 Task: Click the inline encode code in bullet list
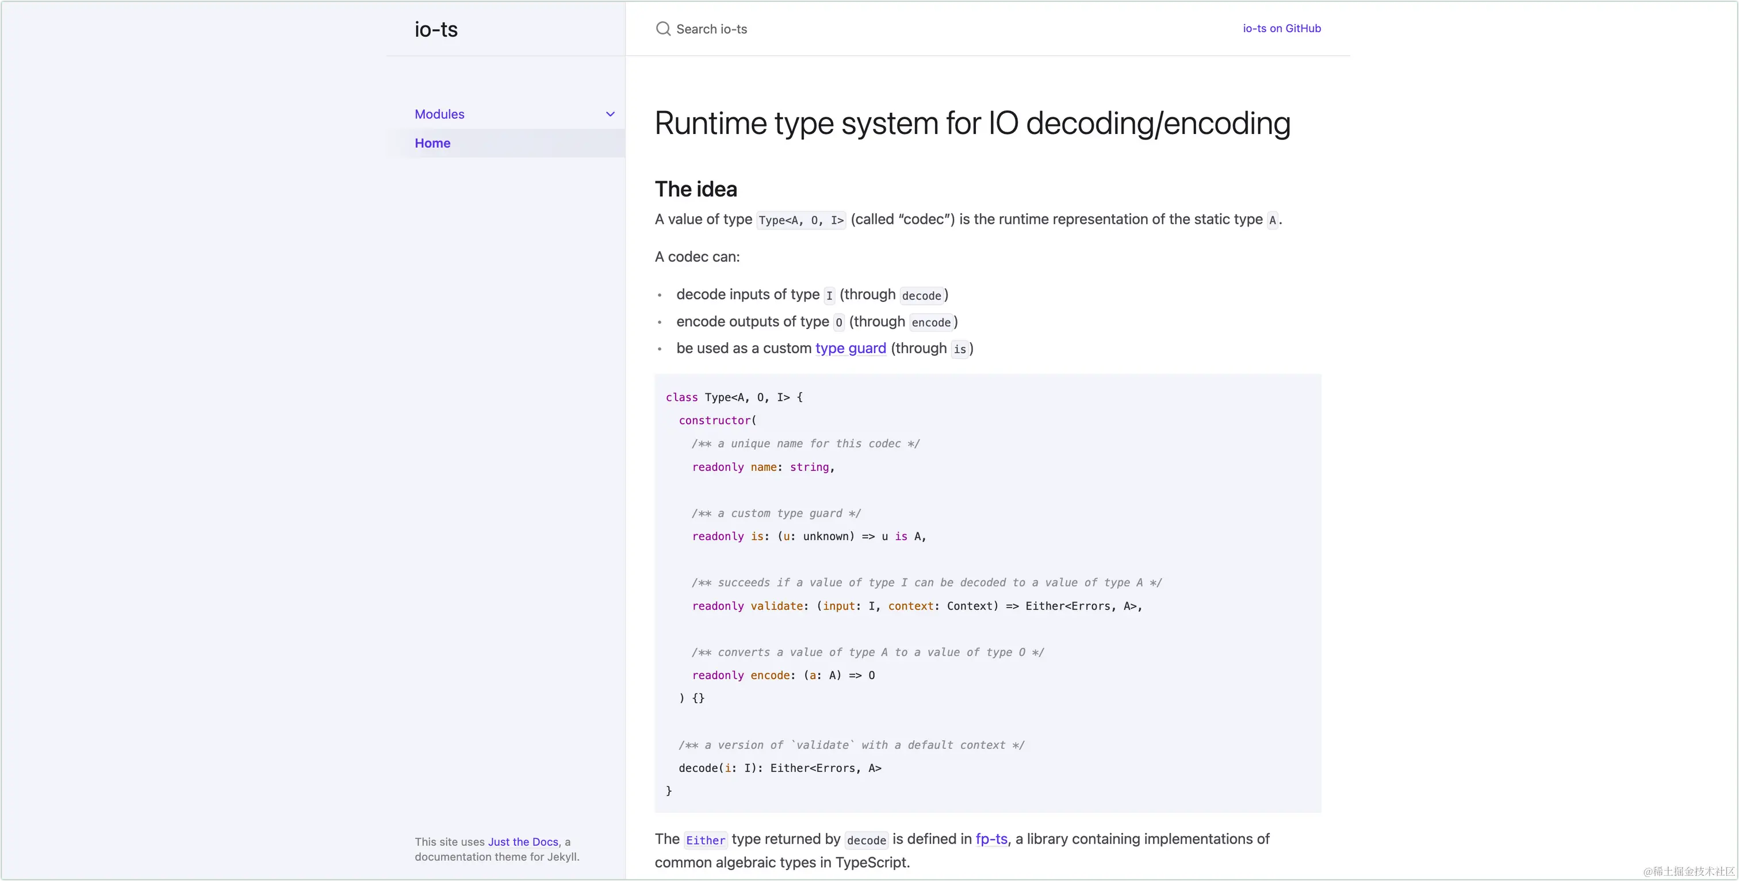pyautogui.click(x=931, y=323)
